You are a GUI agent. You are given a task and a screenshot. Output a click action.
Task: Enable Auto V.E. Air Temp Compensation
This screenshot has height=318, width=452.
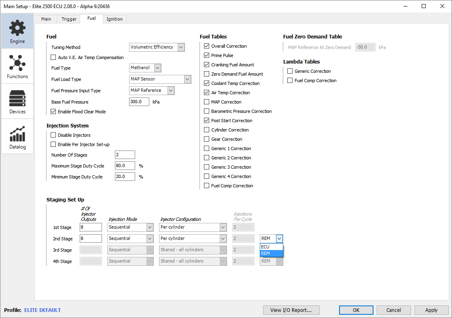click(x=53, y=57)
